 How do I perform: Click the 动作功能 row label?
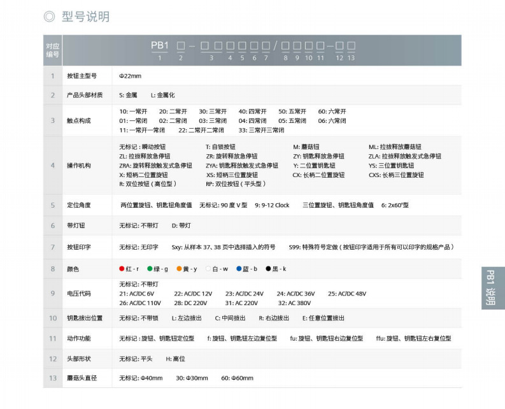[x=79, y=338]
